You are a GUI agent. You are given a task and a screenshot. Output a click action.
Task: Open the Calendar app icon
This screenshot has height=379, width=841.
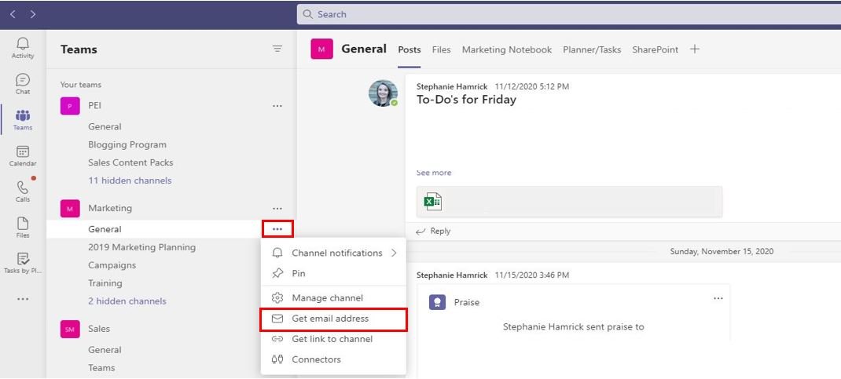pos(23,156)
